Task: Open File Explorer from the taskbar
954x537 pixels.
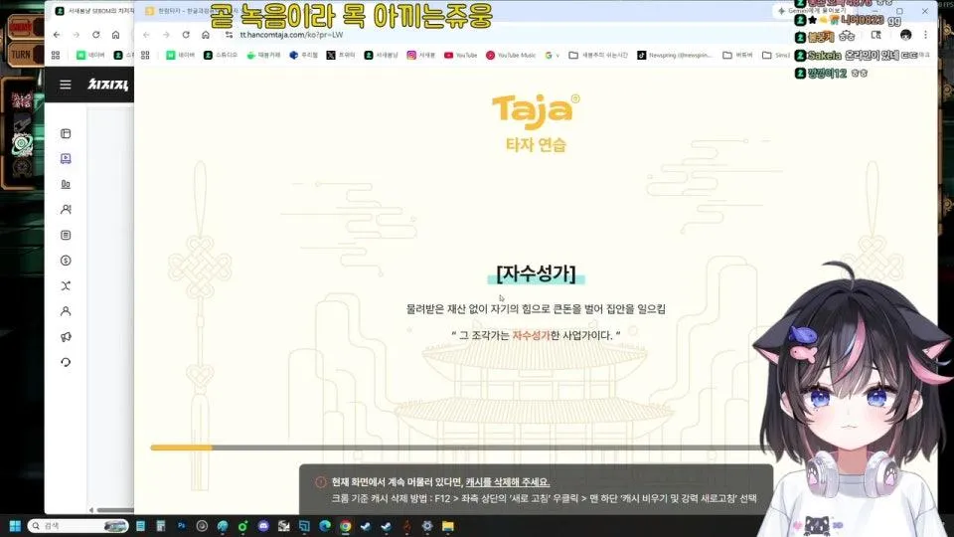Action: point(448,526)
